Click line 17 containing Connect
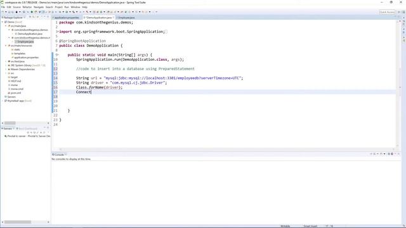406x228 pixels. [x=228, y=92]
